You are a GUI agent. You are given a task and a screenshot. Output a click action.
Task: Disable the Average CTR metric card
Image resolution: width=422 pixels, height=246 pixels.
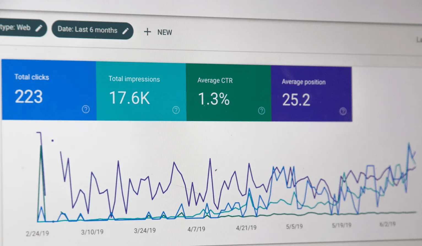tap(228, 93)
